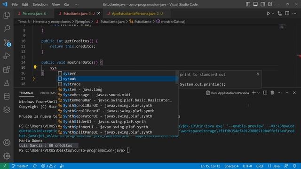
Task: Change CRLF line ending
Action: point(260,166)
